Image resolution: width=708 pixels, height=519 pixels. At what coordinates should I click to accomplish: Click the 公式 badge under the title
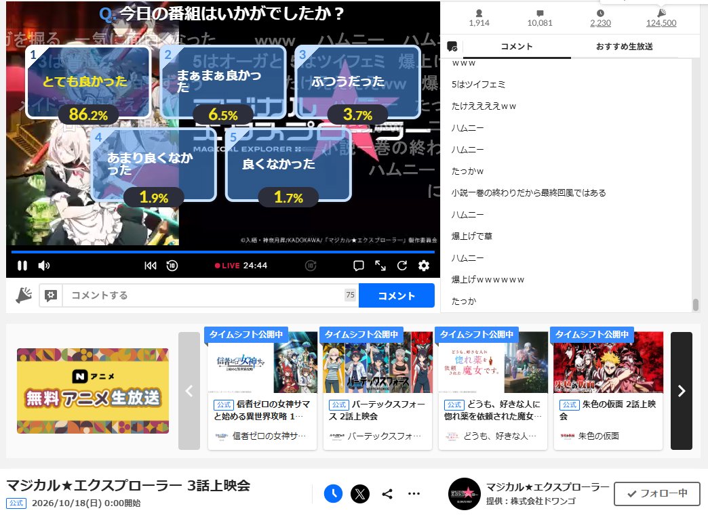(x=16, y=503)
